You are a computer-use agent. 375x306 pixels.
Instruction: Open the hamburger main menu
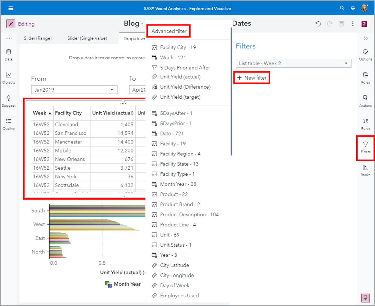pyautogui.click(x=11, y=8)
